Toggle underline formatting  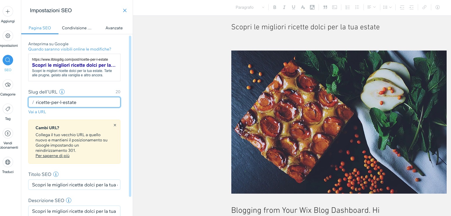pos(293,8)
